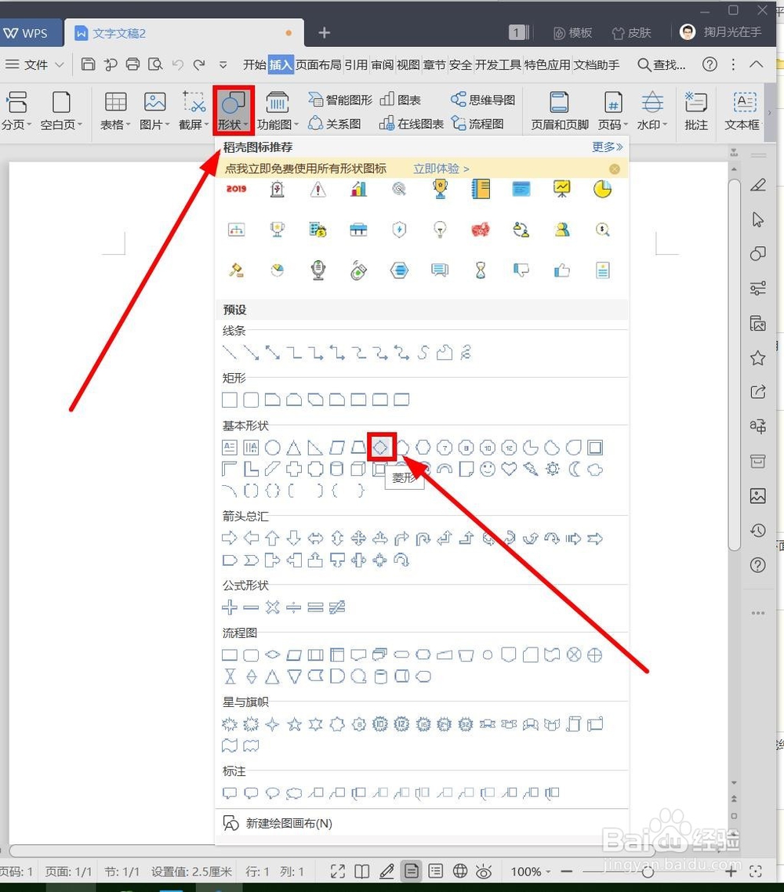Screen dimensions: 784x892
Task: Insert a 图表 chart
Action: [x=400, y=100]
